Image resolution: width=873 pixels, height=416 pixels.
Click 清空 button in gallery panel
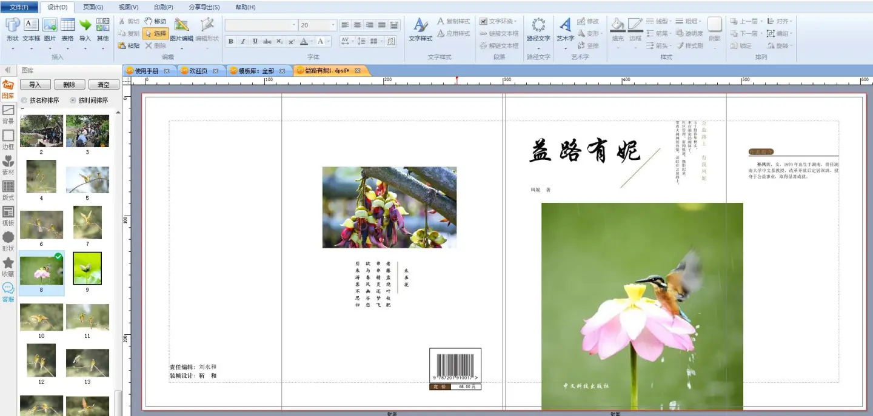104,85
